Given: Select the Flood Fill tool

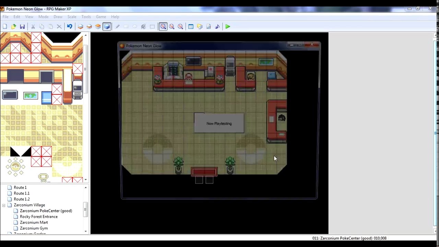Looking at the screenshot, I should (x=143, y=26).
